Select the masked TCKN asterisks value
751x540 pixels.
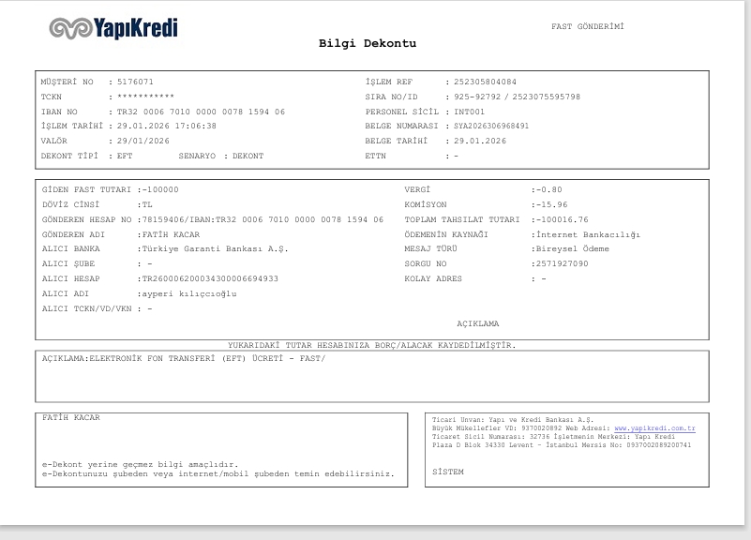tap(145, 97)
